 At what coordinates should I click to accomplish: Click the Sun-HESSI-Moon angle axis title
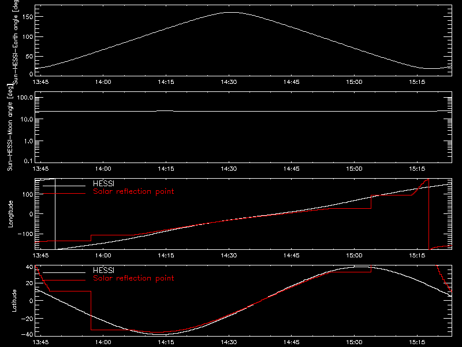[x=10, y=127]
